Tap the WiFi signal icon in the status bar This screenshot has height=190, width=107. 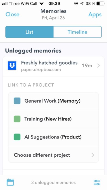point(42,4)
